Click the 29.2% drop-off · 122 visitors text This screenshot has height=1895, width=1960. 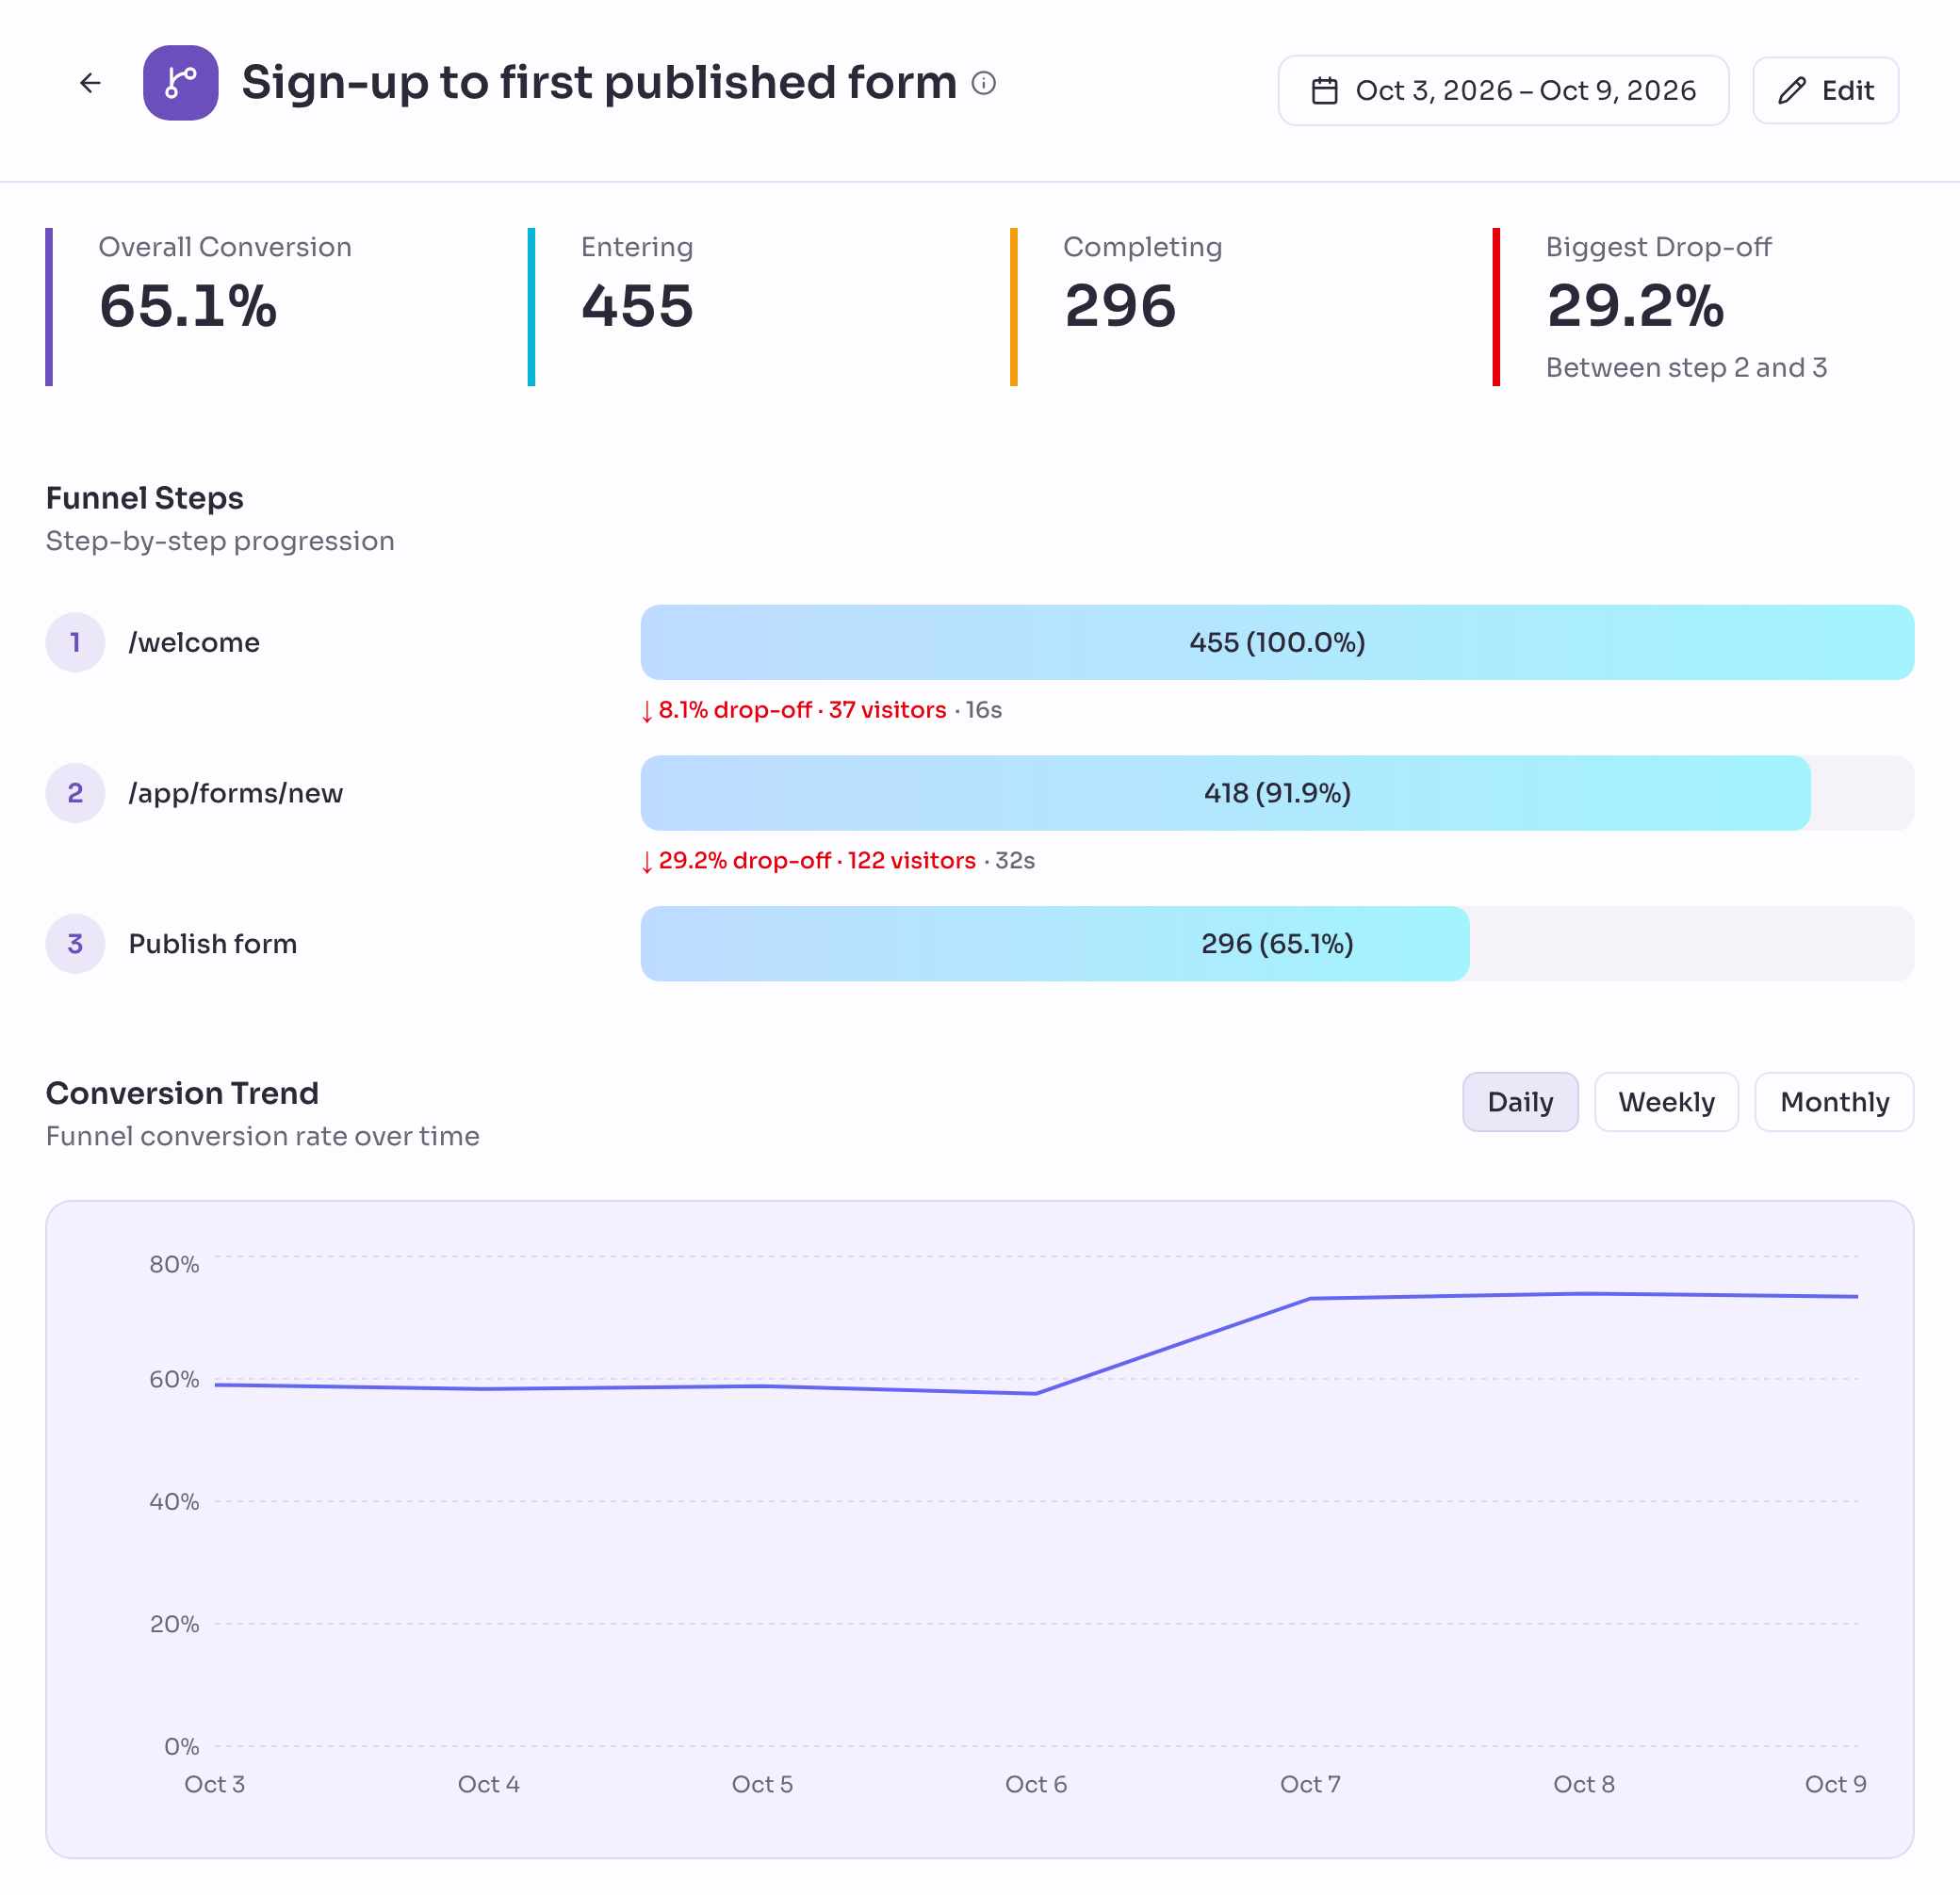point(817,861)
